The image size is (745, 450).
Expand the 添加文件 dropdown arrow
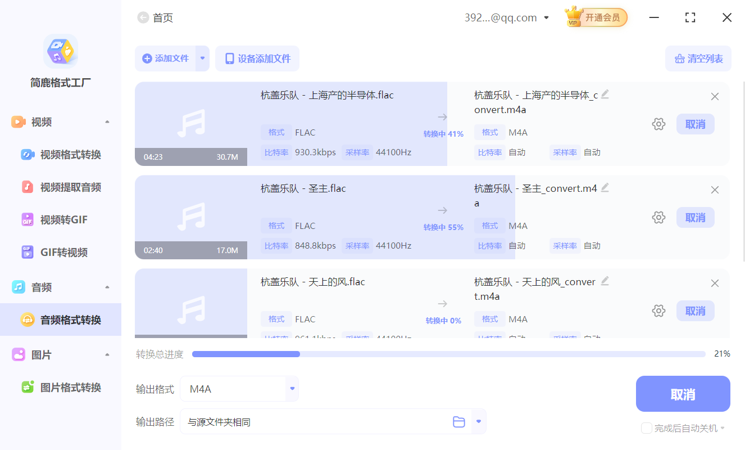[x=202, y=58]
